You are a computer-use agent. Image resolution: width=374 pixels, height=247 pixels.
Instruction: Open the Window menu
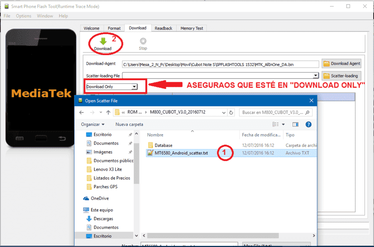pos(45,16)
